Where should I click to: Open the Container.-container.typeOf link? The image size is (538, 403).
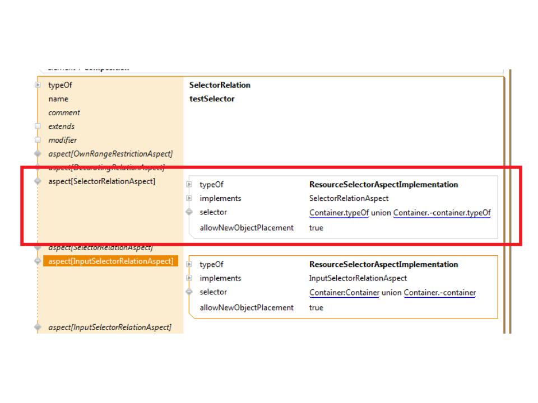click(x=442, y=213)
